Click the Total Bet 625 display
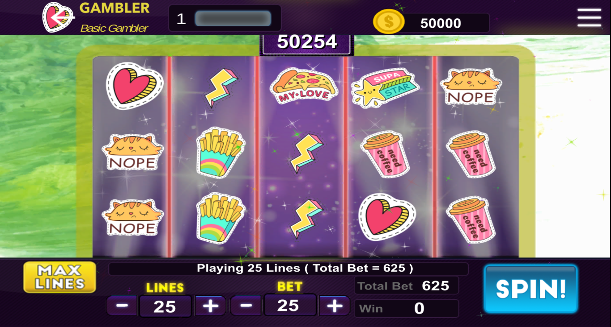Screen dimensions: 611x327 (x=407, y=286)
